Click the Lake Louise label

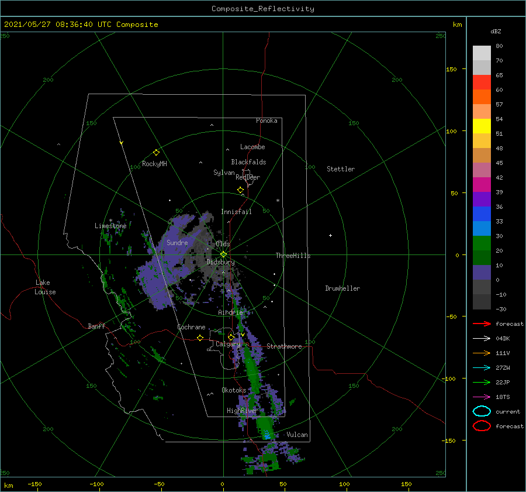pos(45,287)
